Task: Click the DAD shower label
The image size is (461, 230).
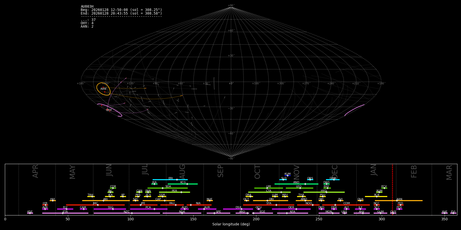Action: click(327, 182)
